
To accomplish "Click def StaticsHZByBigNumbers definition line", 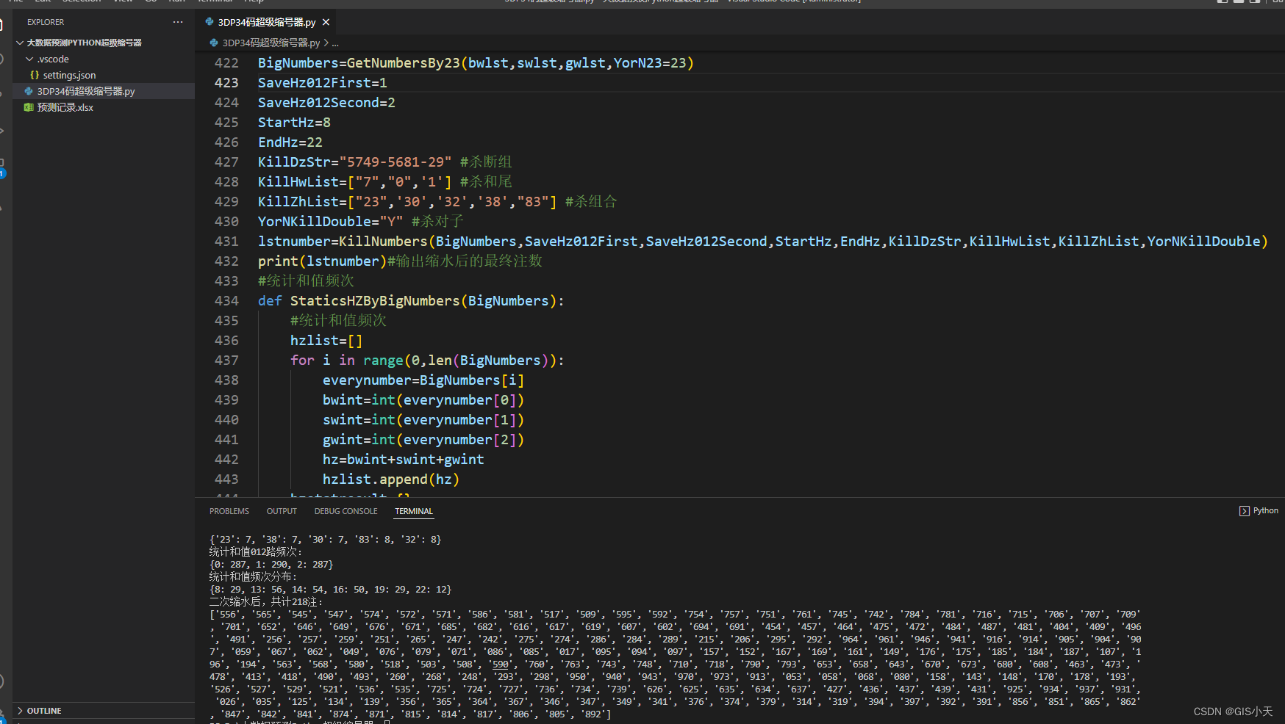I will pos(411,301).
